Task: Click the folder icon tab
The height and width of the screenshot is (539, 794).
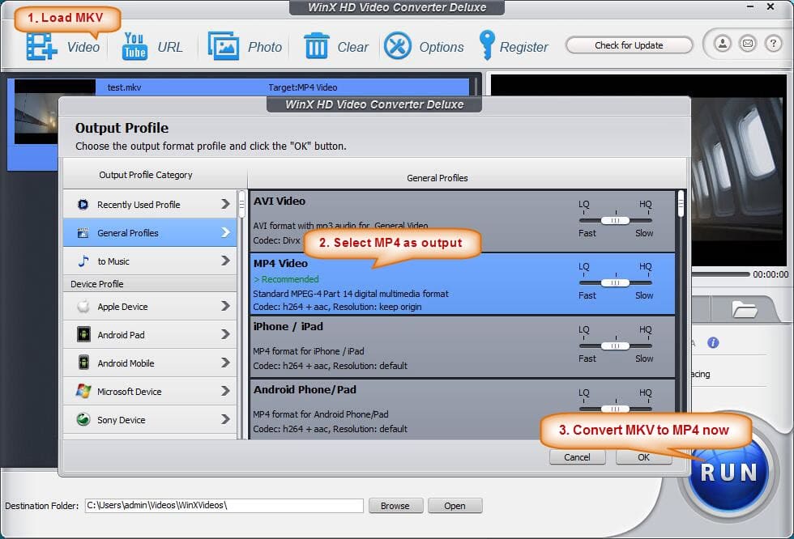Action: click(744, 309)
